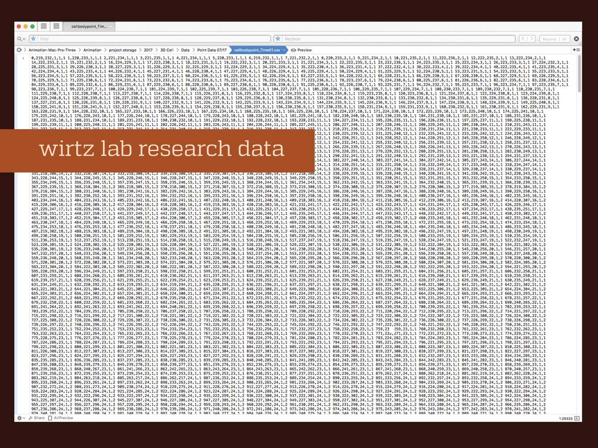Enable the AirPreview checkbox
Screen dimensions: 598x448
pyautogui.click(x=50, y=418)
